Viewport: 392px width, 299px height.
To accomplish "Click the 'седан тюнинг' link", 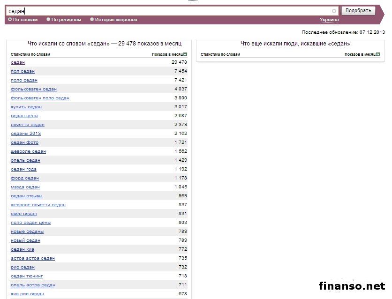I will 27,276.
